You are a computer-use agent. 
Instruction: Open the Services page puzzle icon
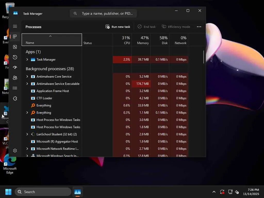point(15,98)
